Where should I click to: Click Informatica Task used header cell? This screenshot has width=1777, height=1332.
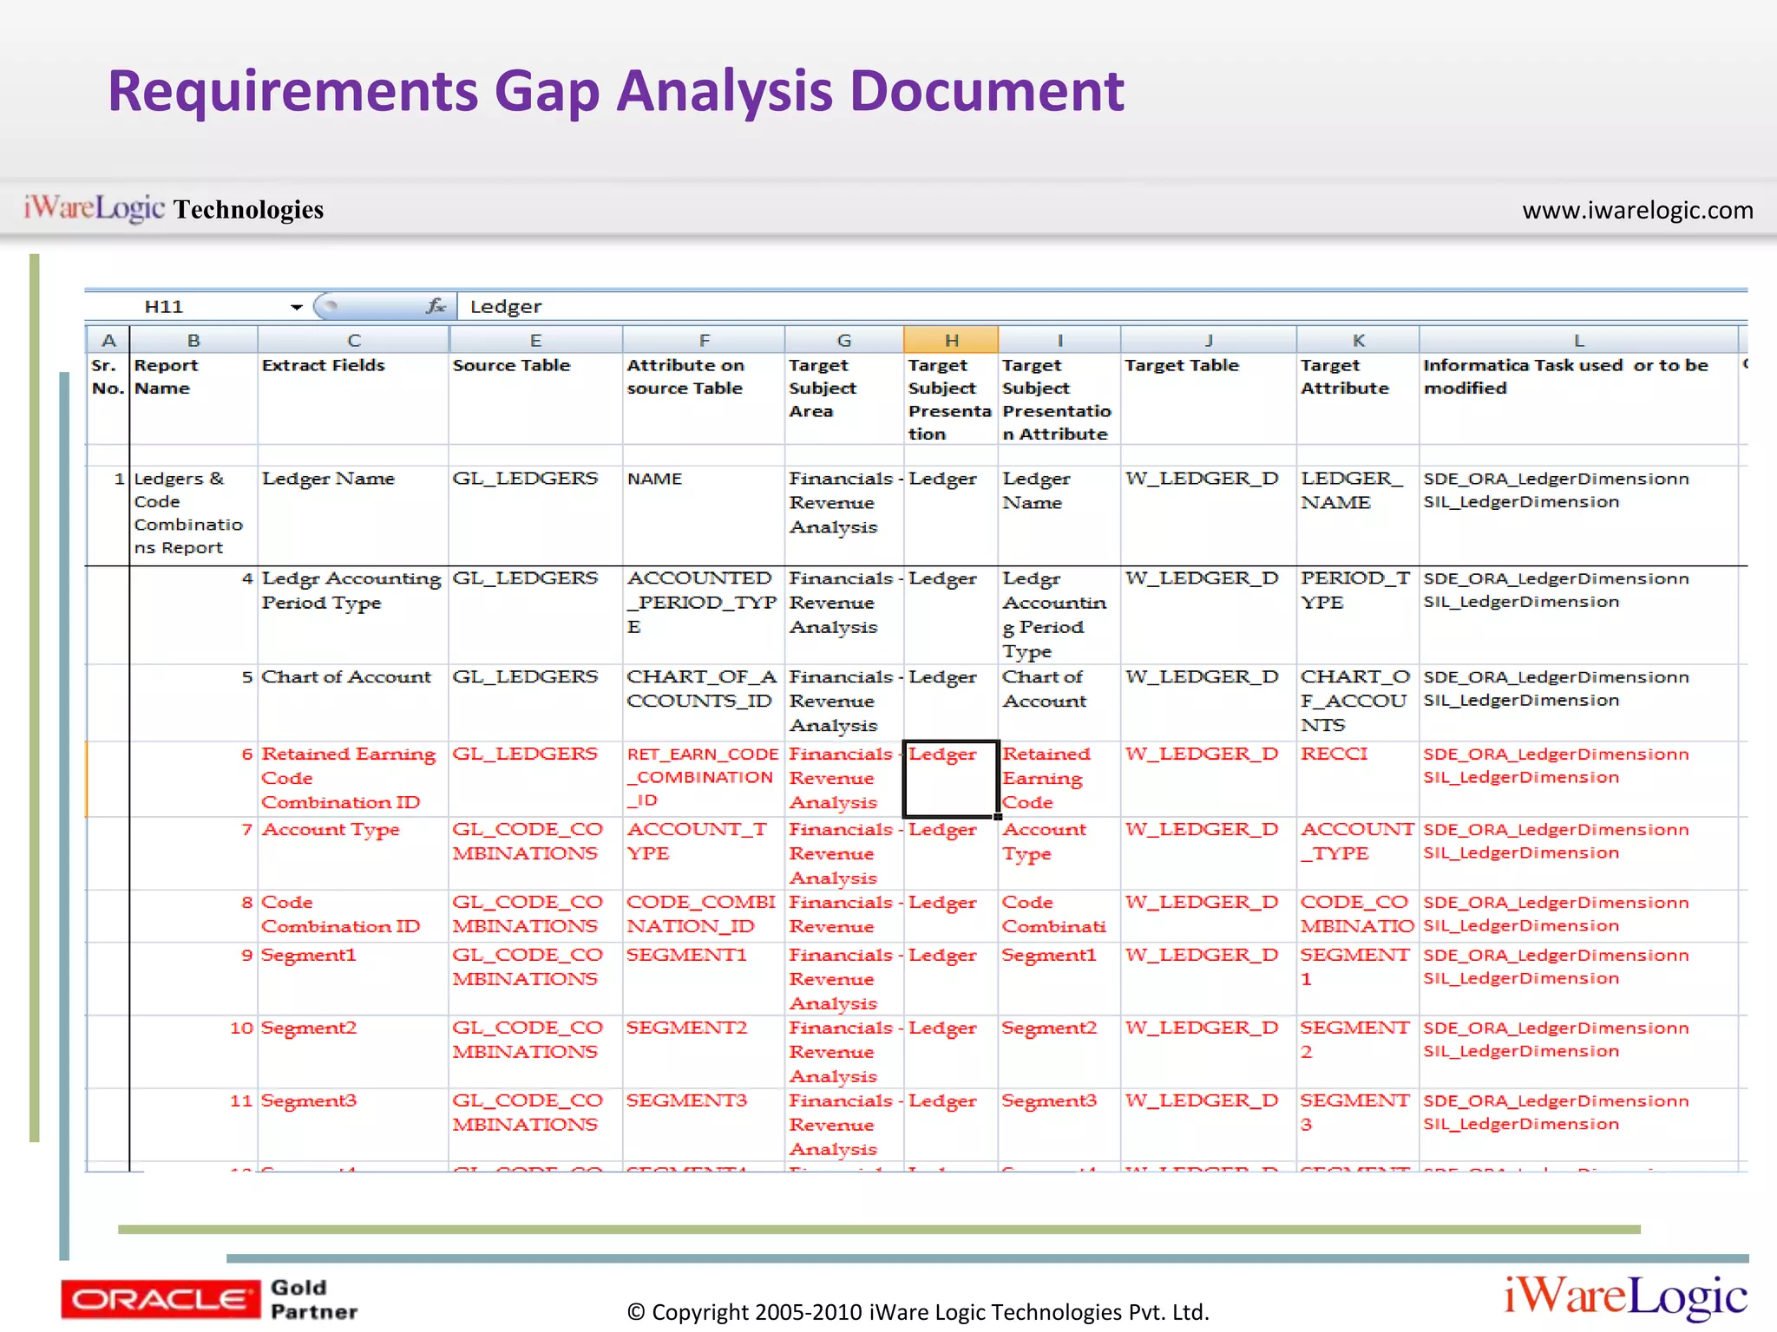click(x=1578, y=399)
